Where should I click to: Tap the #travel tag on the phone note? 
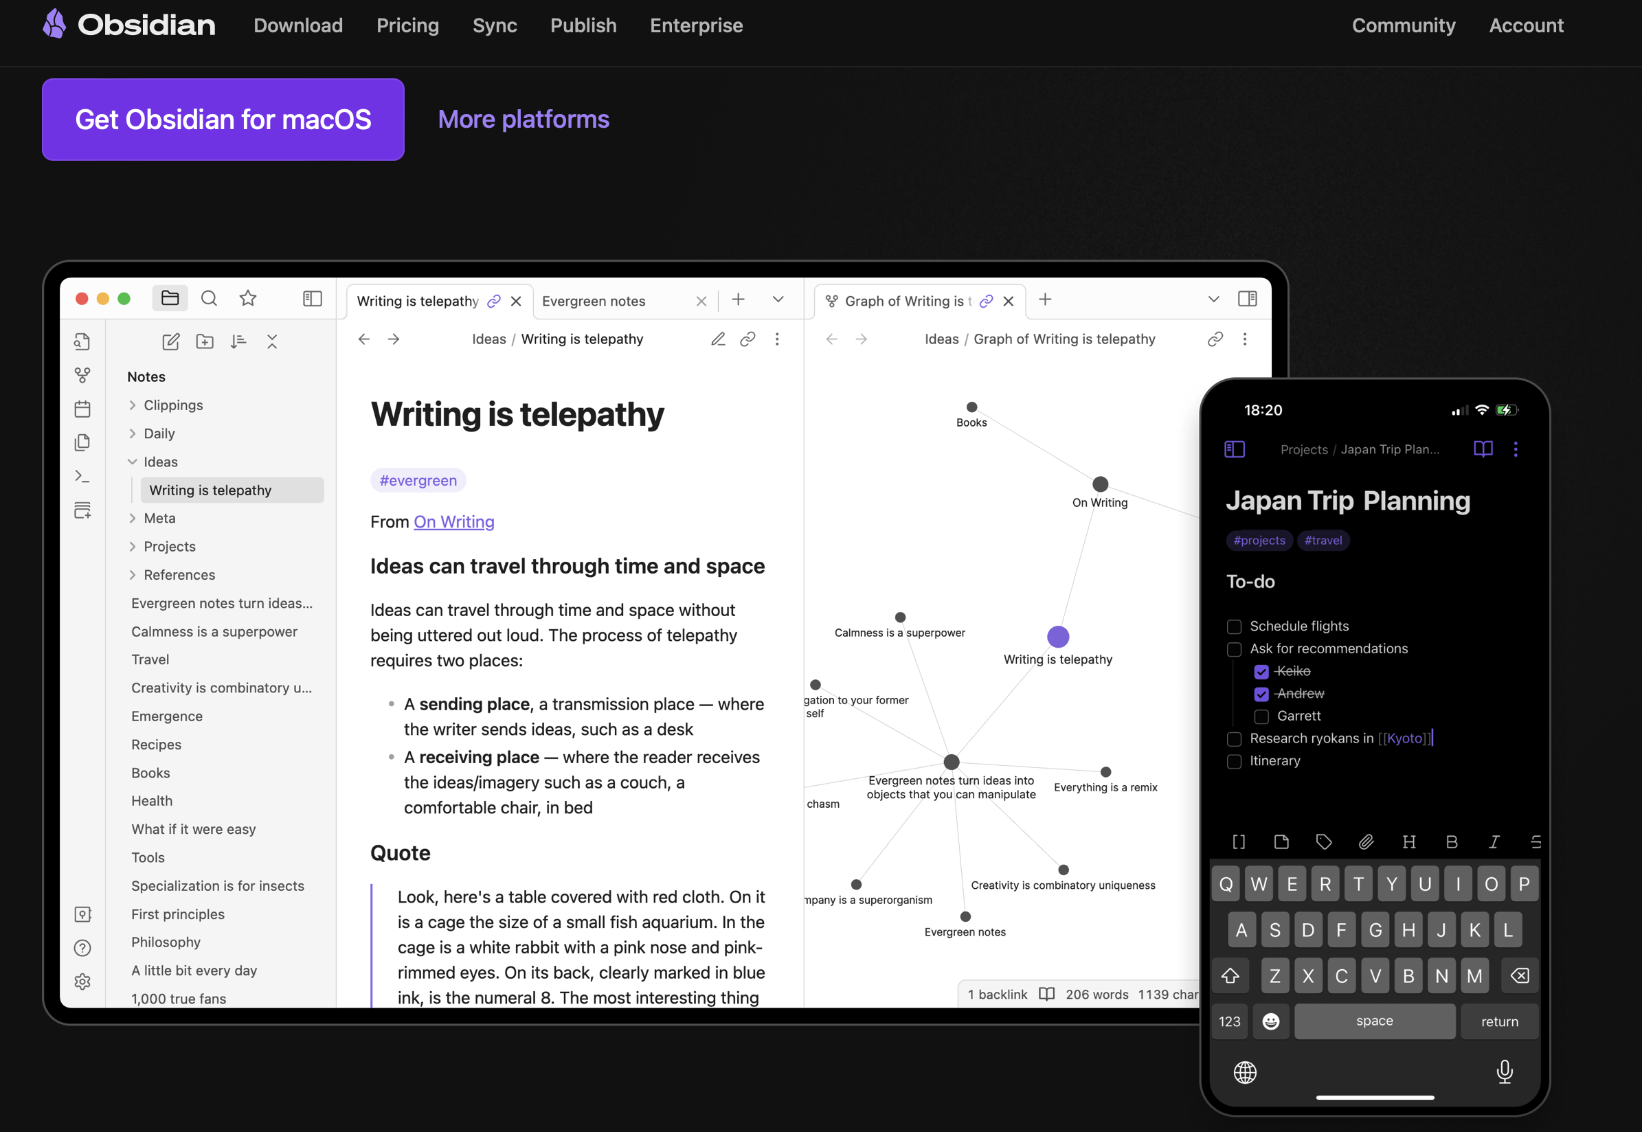pyautogui.click(x=1323, y=541)
